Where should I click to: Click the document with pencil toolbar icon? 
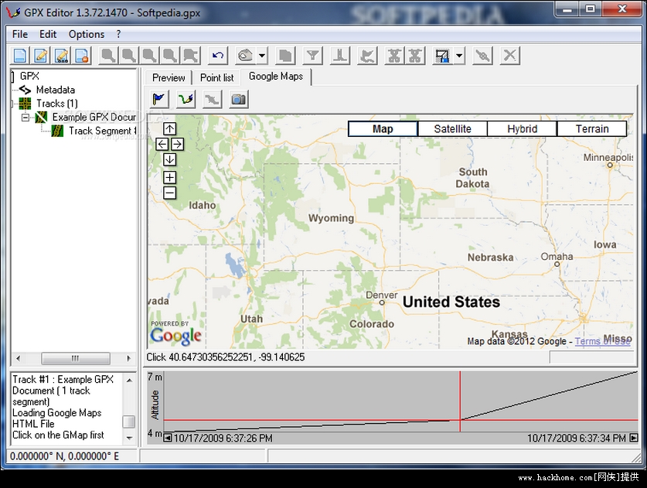41,56
